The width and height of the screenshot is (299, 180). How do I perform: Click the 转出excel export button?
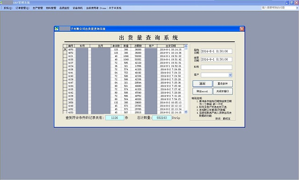click(202, 91)
